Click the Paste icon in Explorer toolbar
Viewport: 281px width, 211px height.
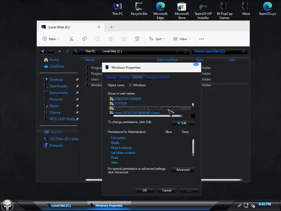(x=97, y=39)
